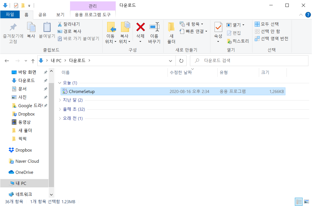The image size is (312, 206).
Task: Open Documents (문서) in sidebar
Action: tap(22, 89)
